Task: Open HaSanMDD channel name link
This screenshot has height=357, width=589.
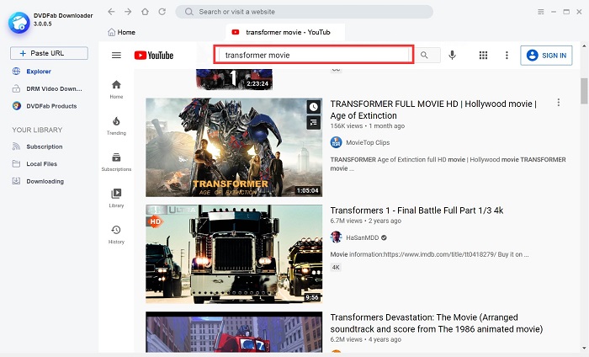Action: pos(363,237)
